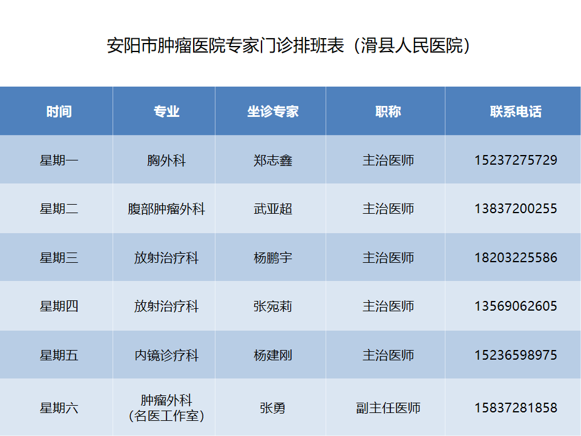The height and width of the screenshot is (436, 581).
Task: Click 主治医师 in the 星期五 row
Action: 388,355
